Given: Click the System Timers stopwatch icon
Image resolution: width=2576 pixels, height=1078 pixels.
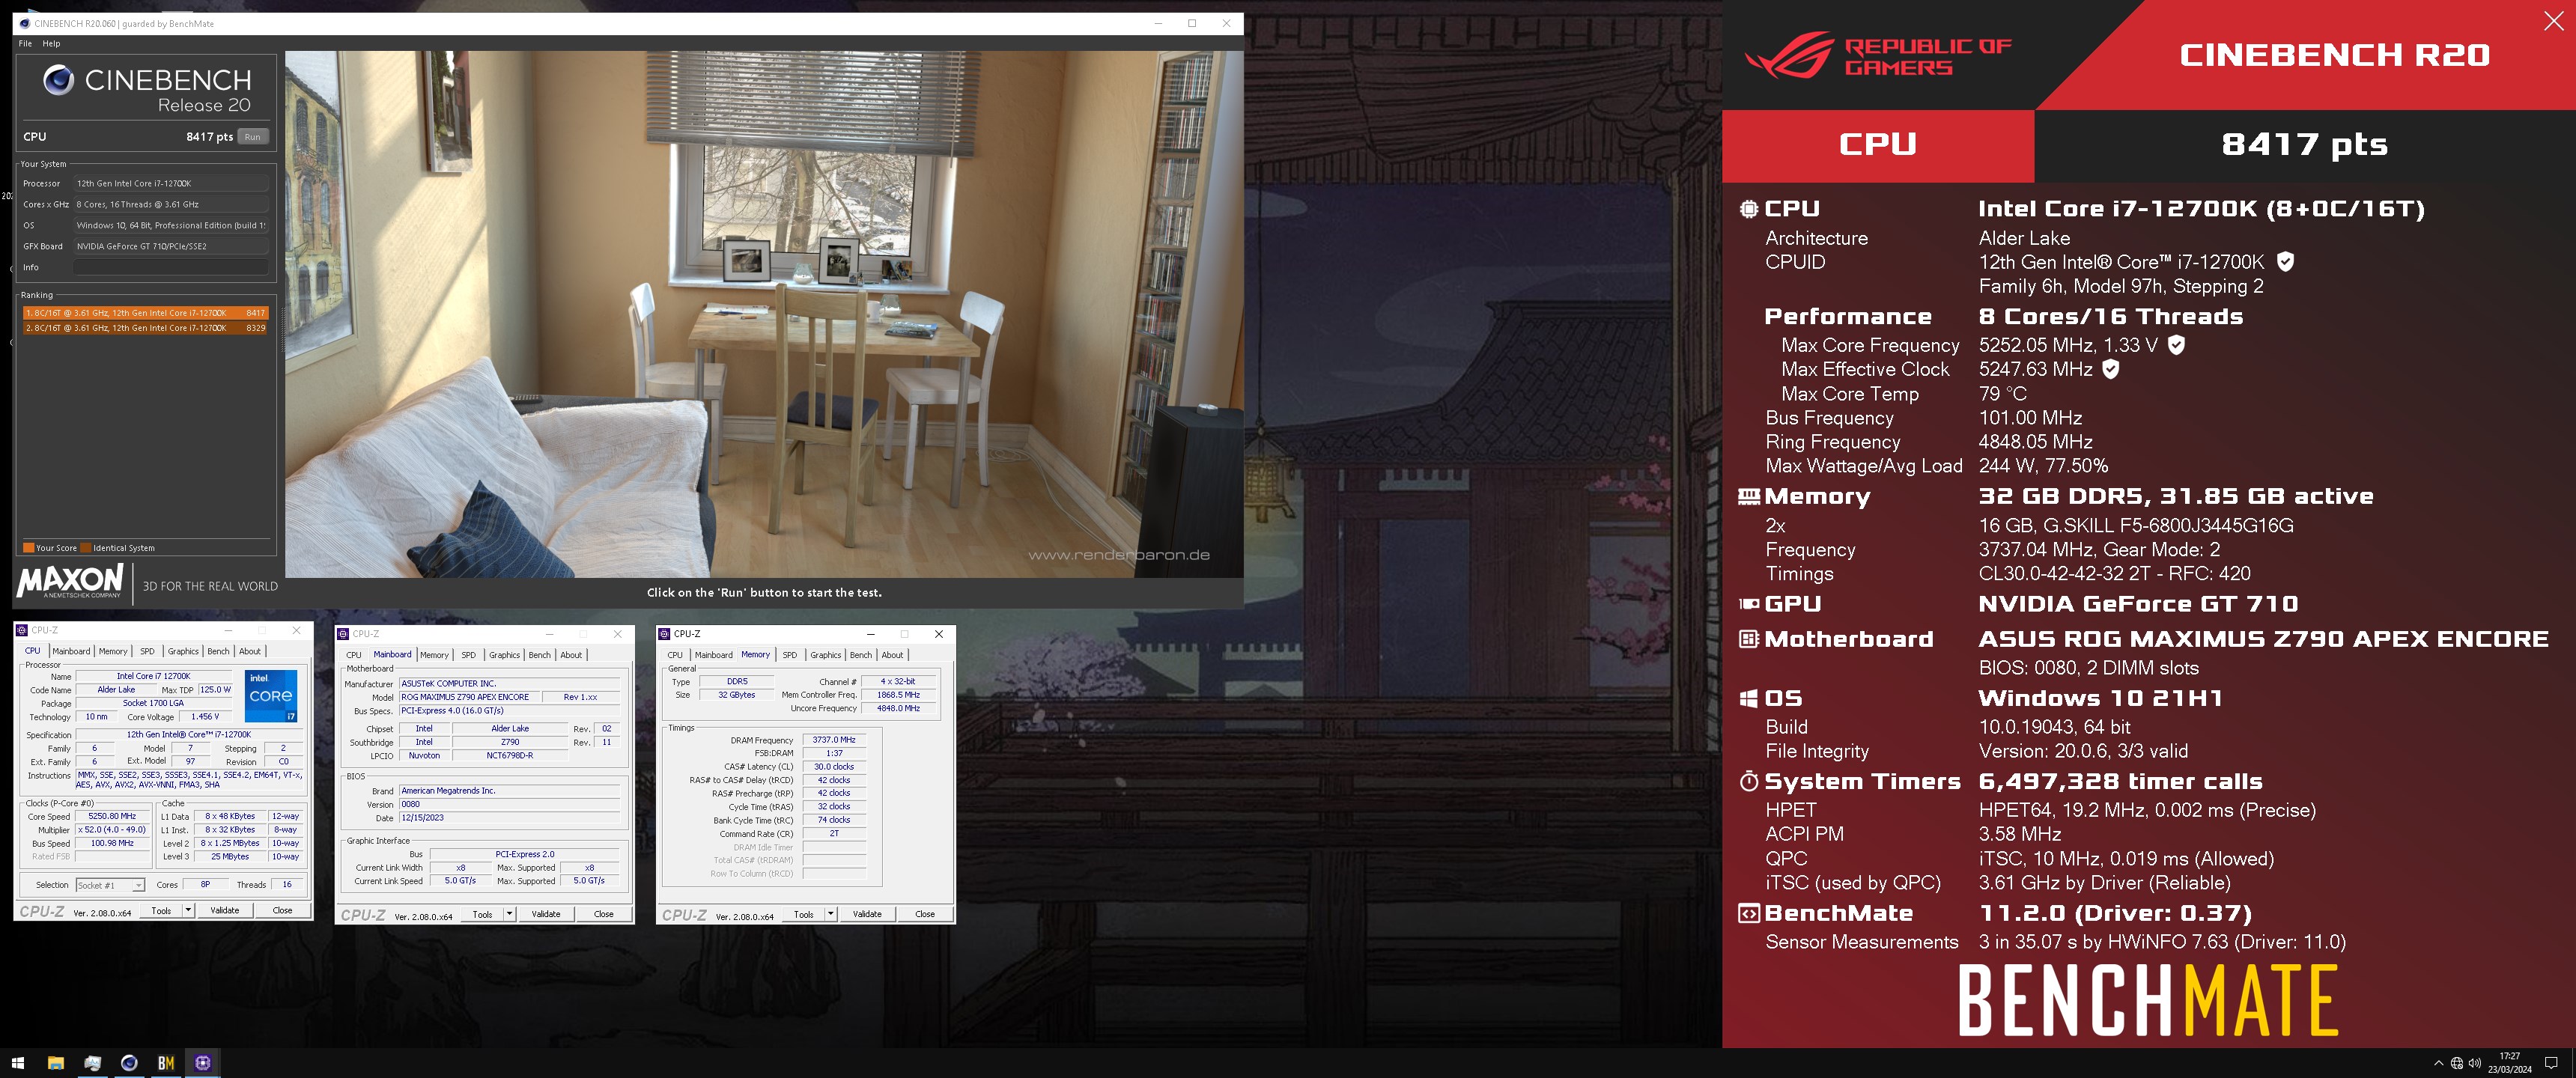Looking at the screenshot, I should click(x=1748, y=781).
